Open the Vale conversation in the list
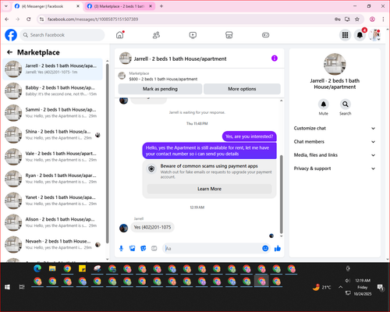The width and height of the screenshot is (390, 312). [x=53, y=157]
